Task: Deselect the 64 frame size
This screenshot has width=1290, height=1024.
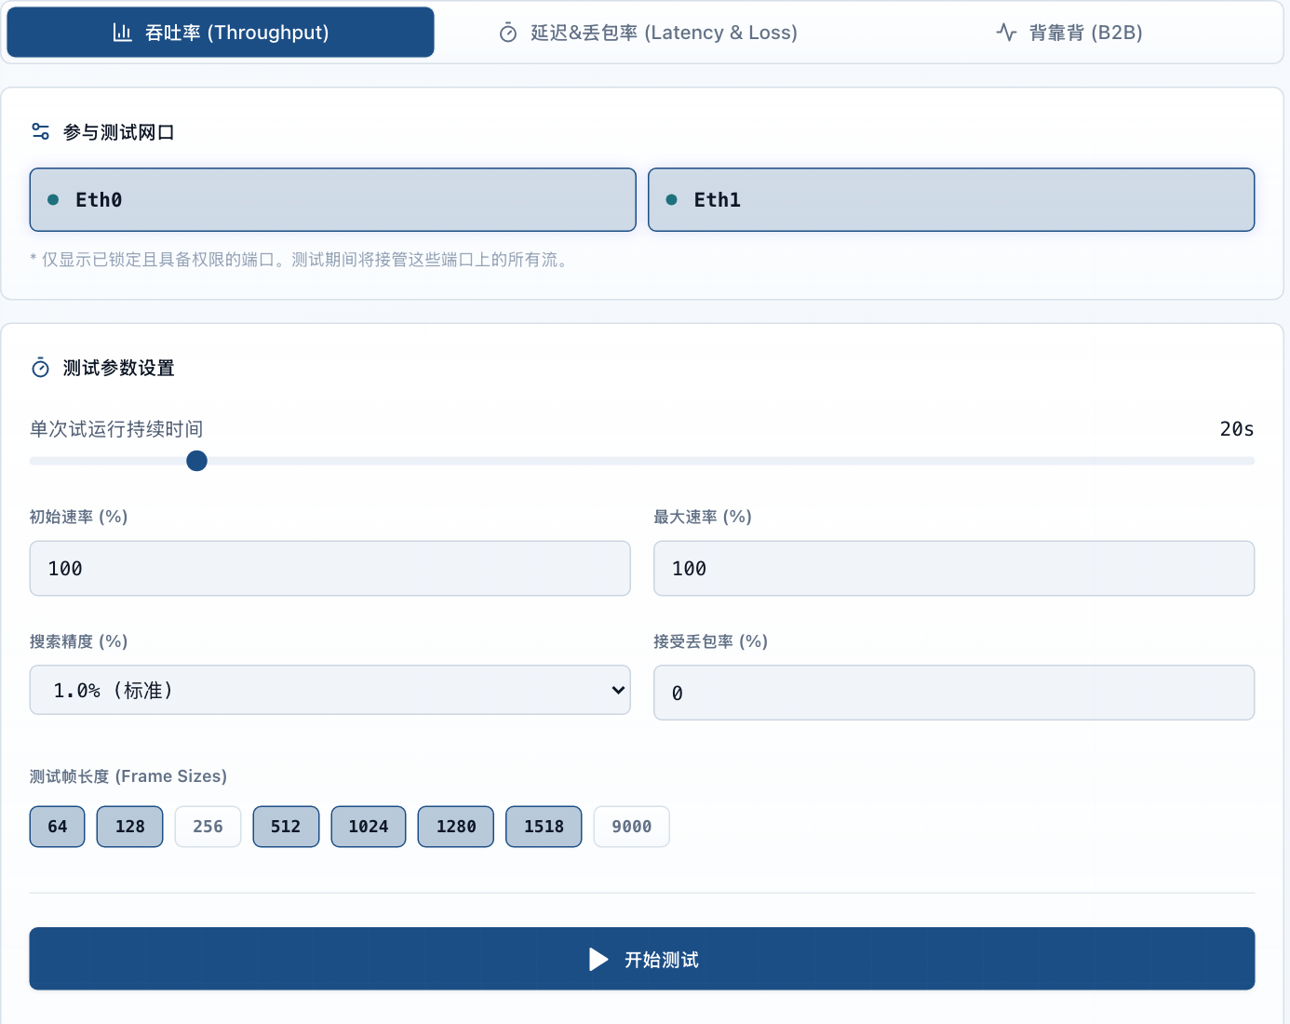Action: pos(57,827)
